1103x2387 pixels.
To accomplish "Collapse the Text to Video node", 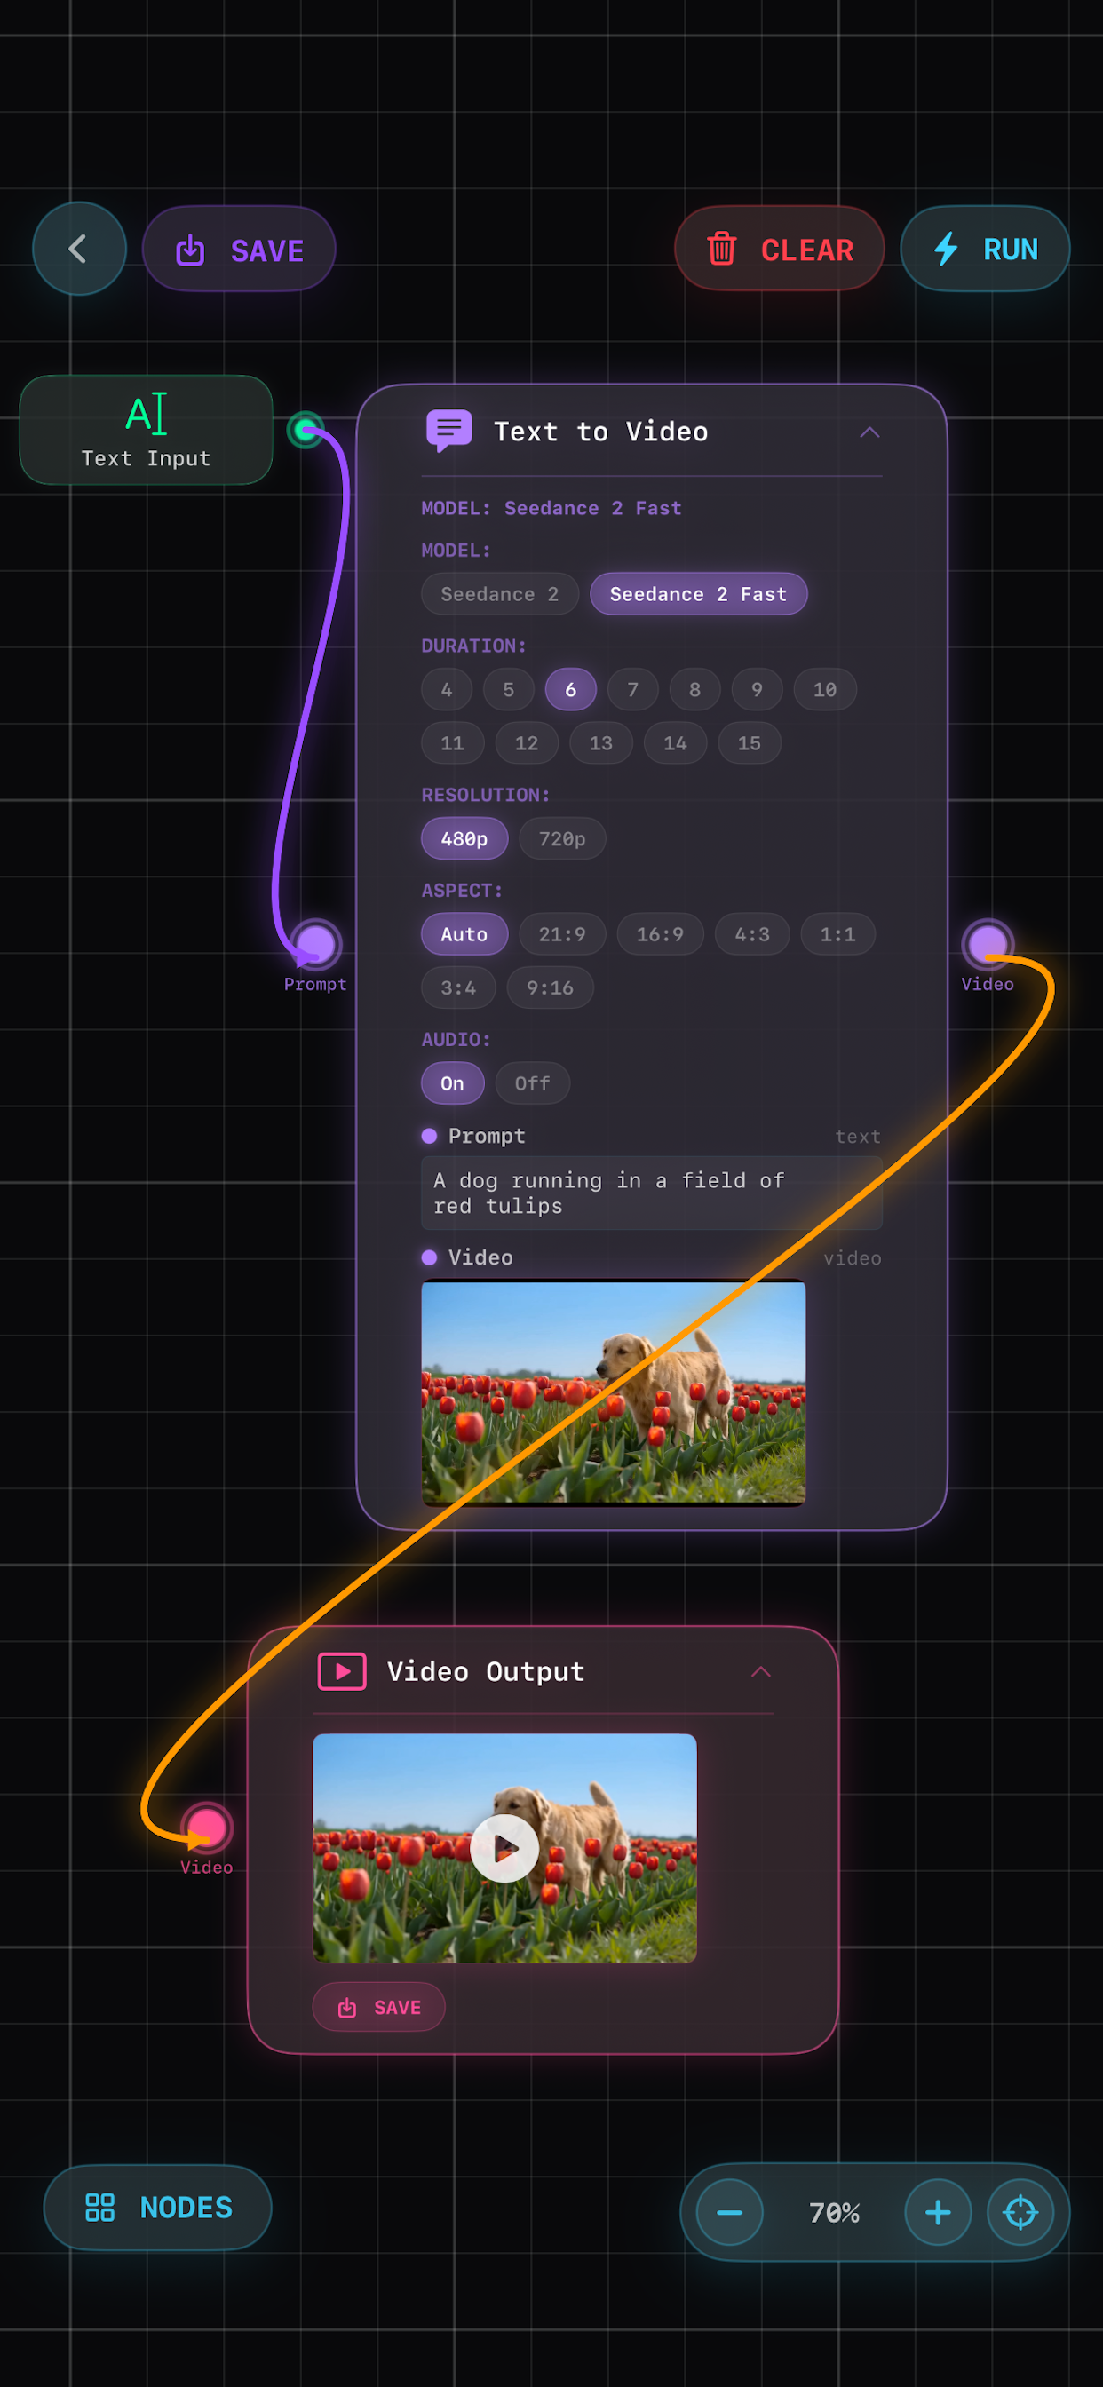I will click(869, 432).
